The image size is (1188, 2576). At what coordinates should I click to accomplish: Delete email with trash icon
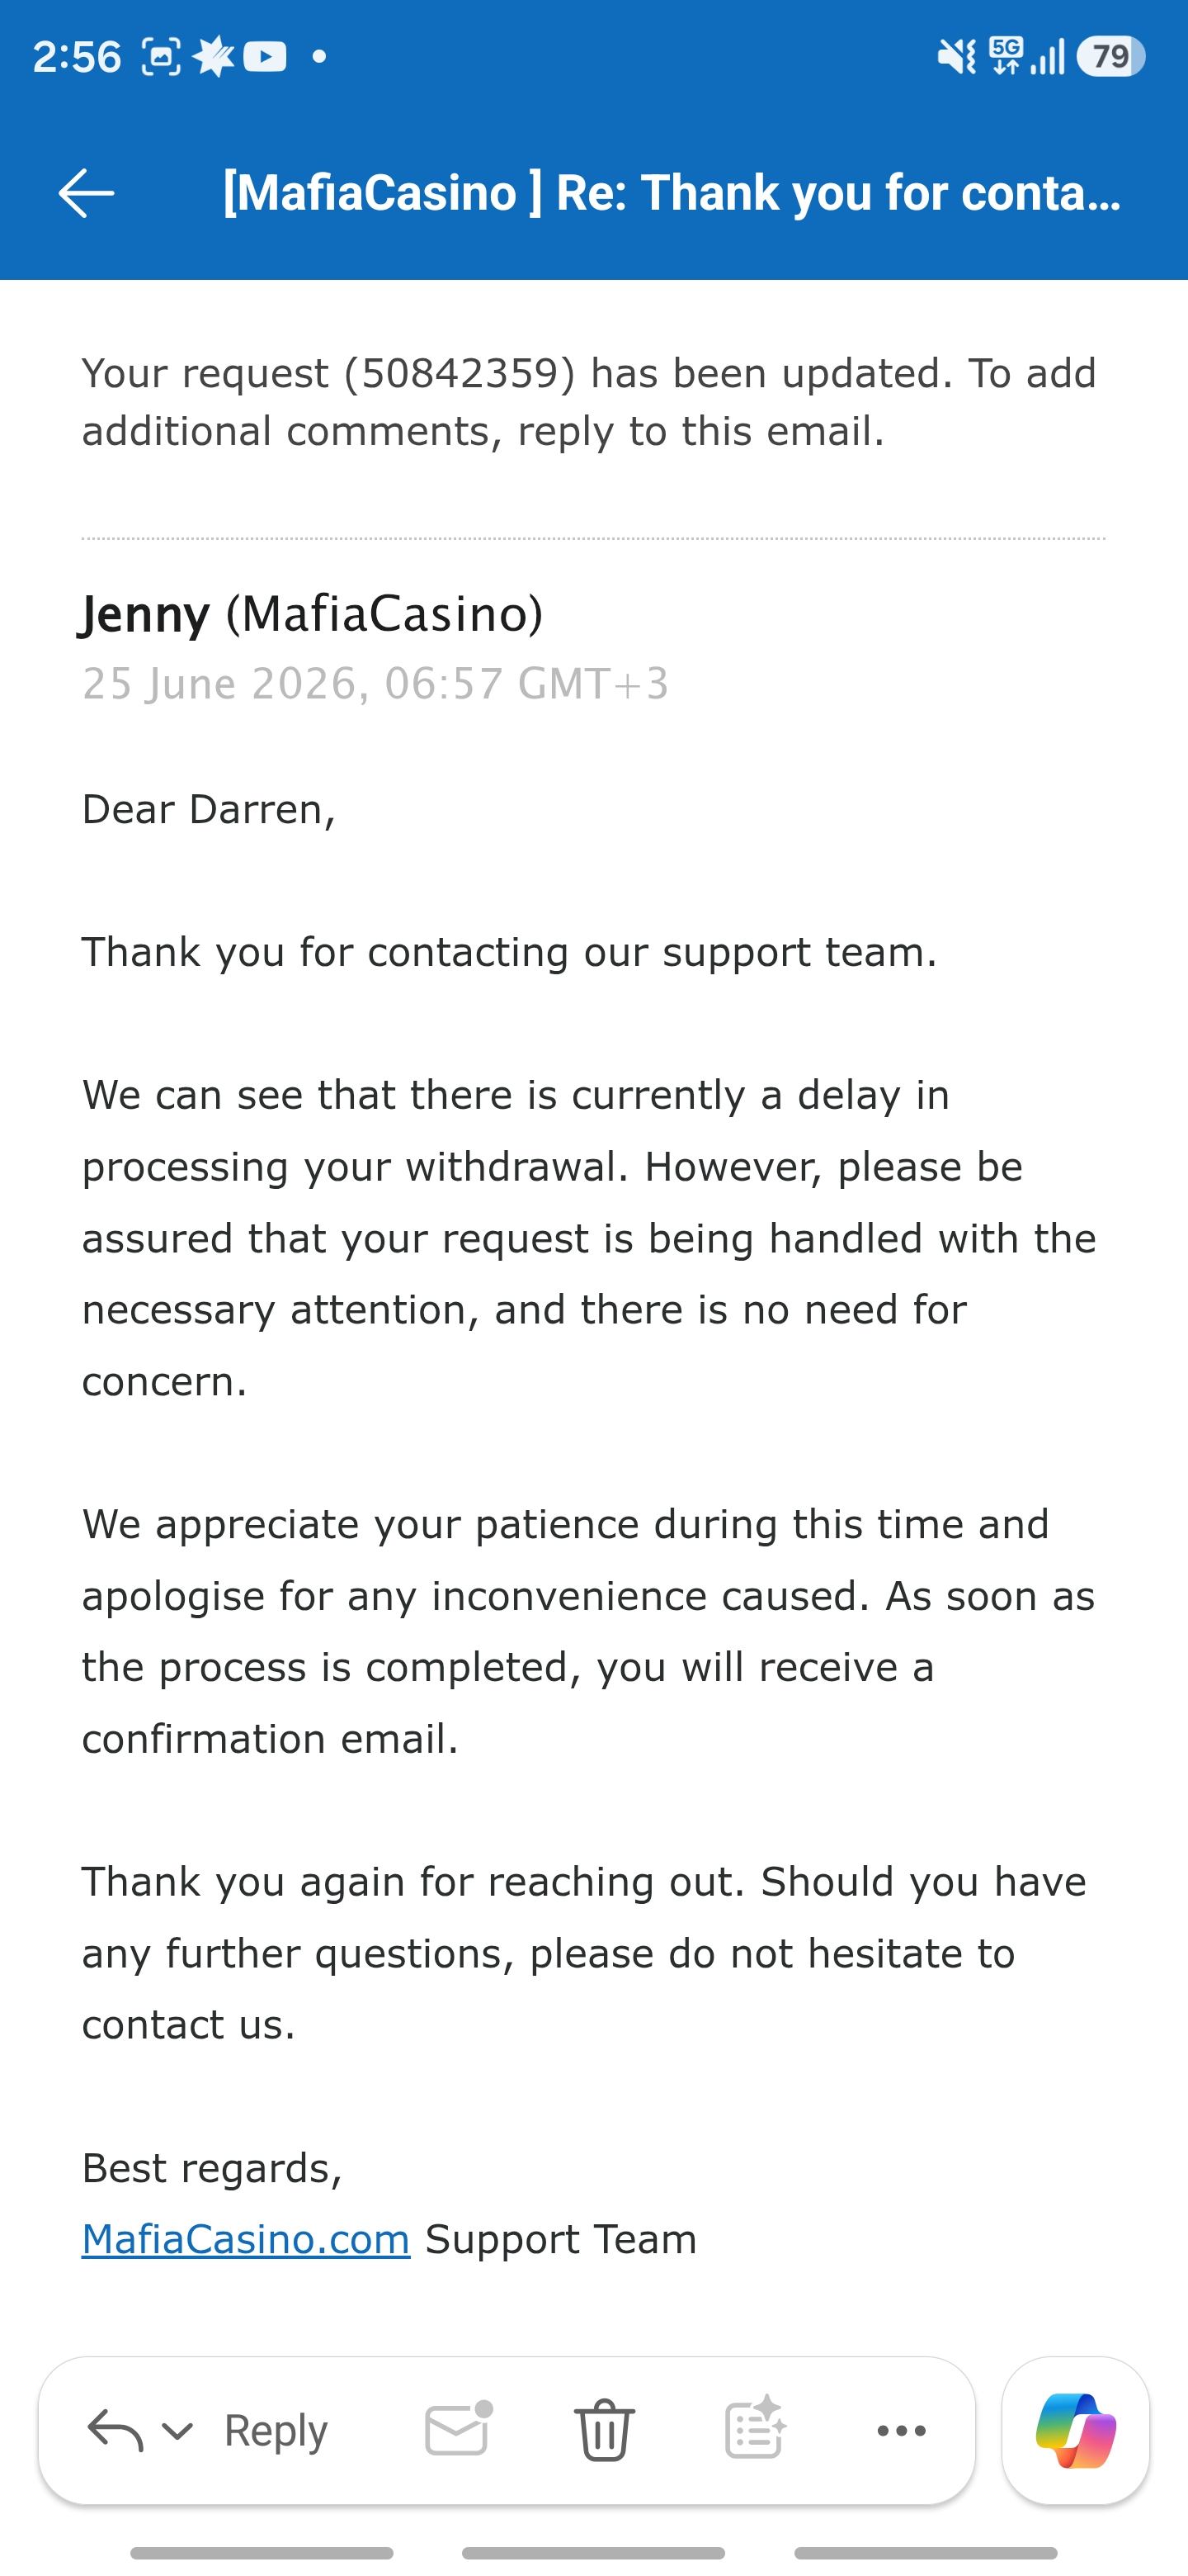[605, 2430]
